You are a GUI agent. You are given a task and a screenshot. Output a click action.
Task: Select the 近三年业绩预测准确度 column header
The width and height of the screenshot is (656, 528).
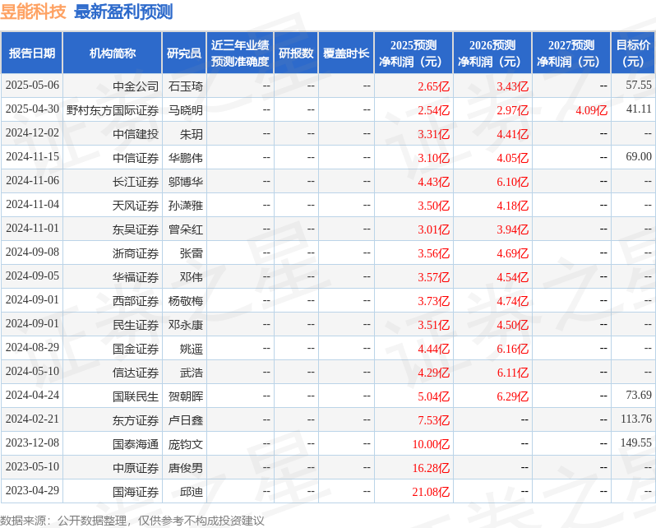click(240, 53)
